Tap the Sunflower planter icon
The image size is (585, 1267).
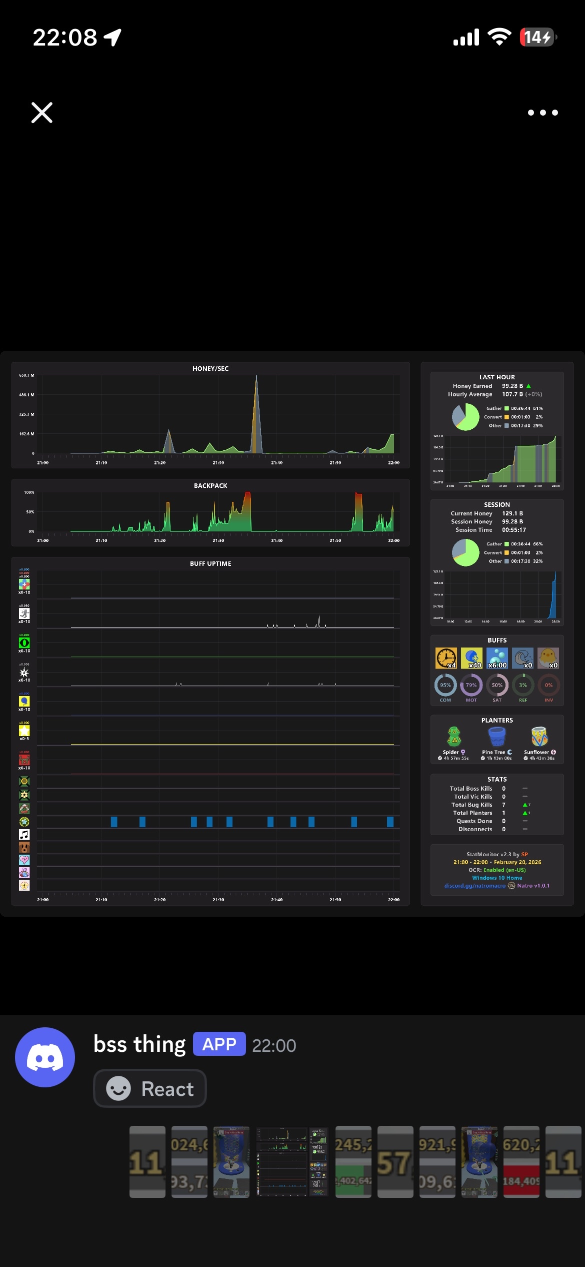[x=539, y=736]
